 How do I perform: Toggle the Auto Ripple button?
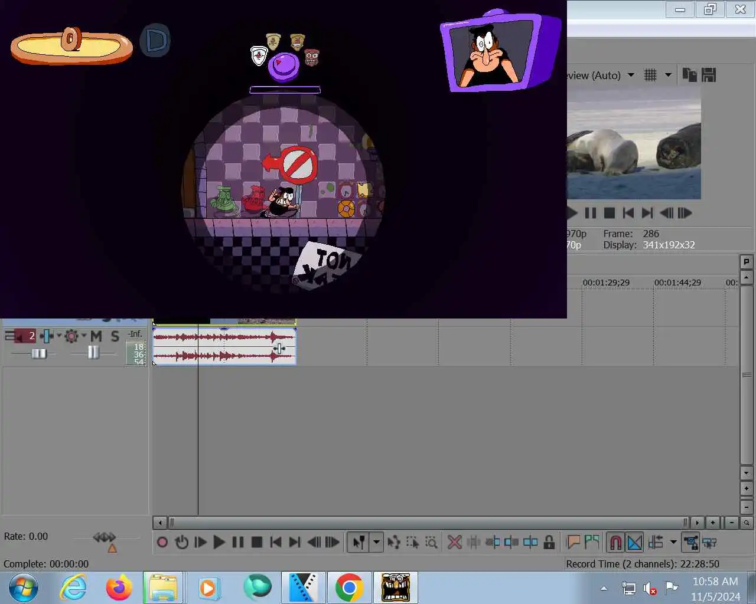point(656,542)
